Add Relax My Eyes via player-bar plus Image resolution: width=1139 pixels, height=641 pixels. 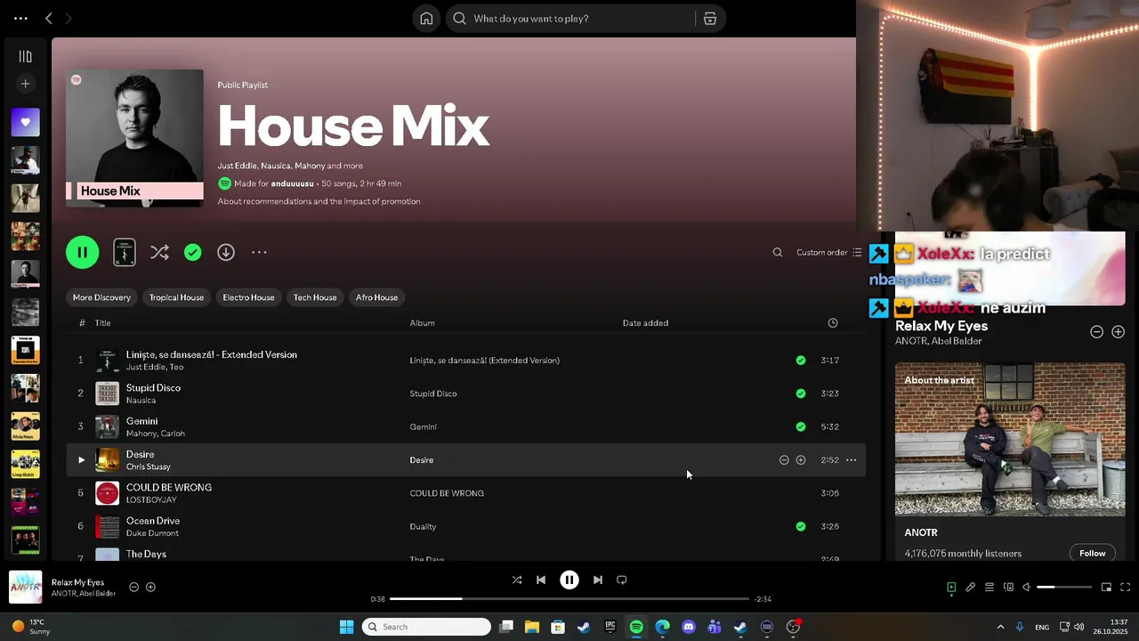click(x=150, y=587)
